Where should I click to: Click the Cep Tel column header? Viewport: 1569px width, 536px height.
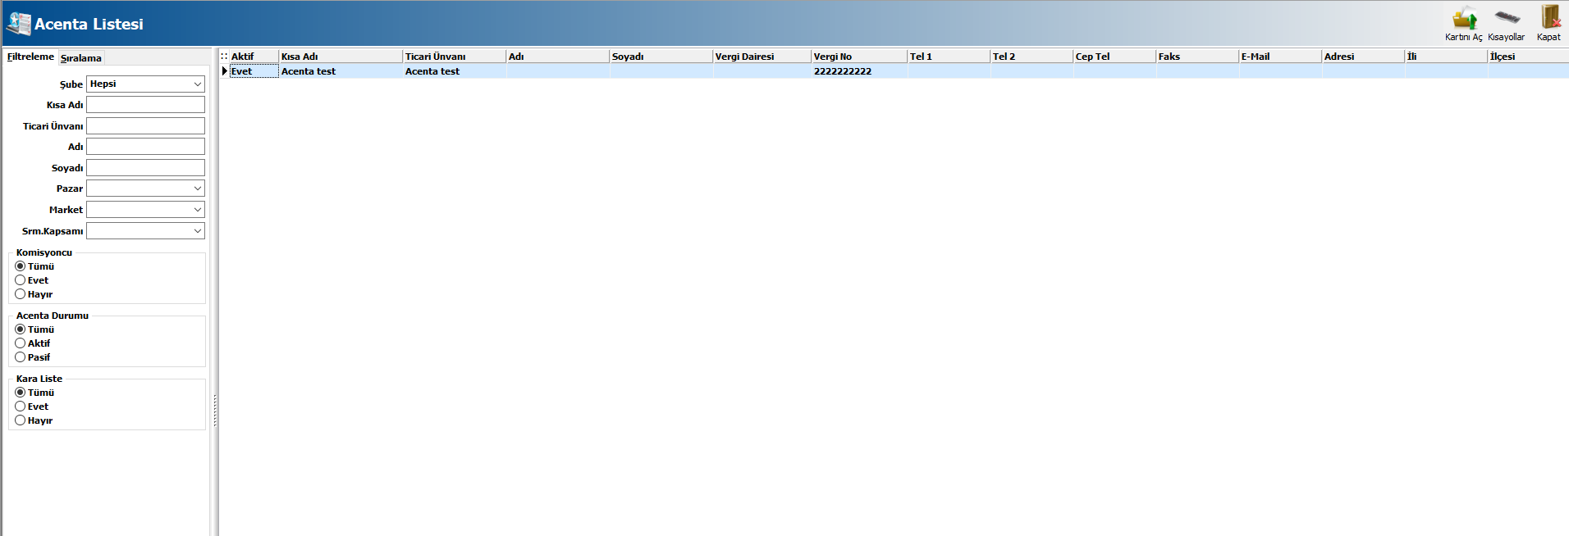pos(1114,57)
